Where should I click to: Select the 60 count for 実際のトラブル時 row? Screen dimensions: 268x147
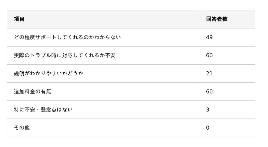pos(209,55)
